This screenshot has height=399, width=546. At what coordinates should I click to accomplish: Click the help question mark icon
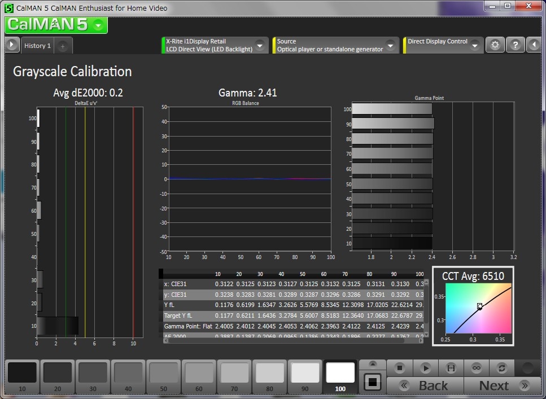coord(515,45)
